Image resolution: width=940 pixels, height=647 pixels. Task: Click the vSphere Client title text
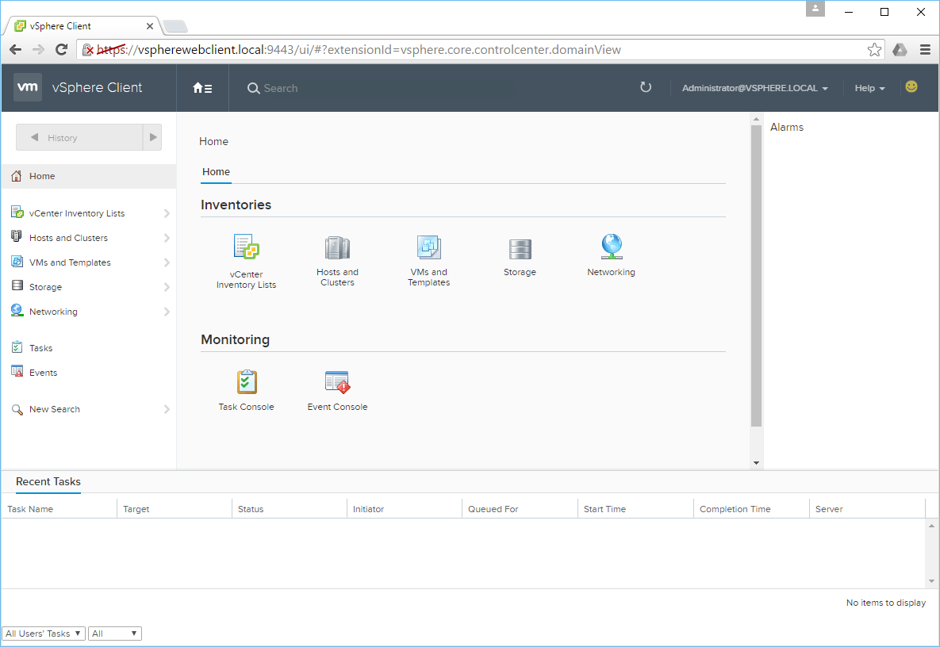point(97,87)
